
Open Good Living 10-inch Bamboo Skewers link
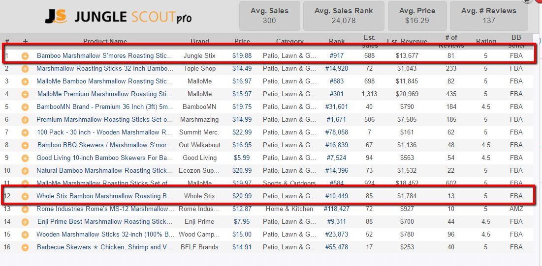[x=105, y=158]
